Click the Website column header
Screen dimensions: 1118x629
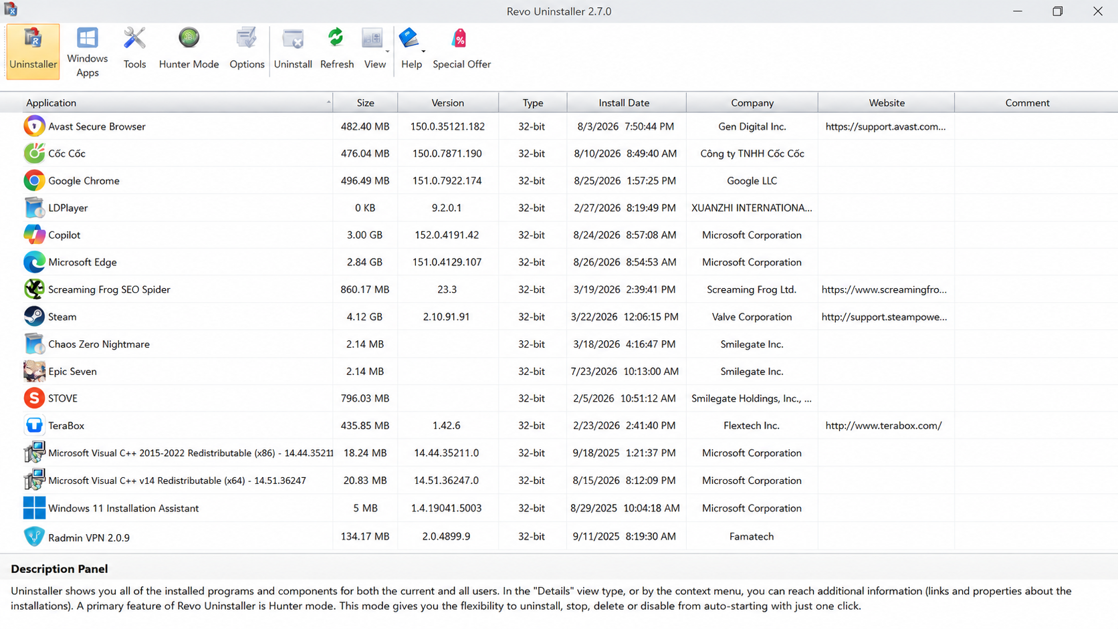[x=887, y=102]
